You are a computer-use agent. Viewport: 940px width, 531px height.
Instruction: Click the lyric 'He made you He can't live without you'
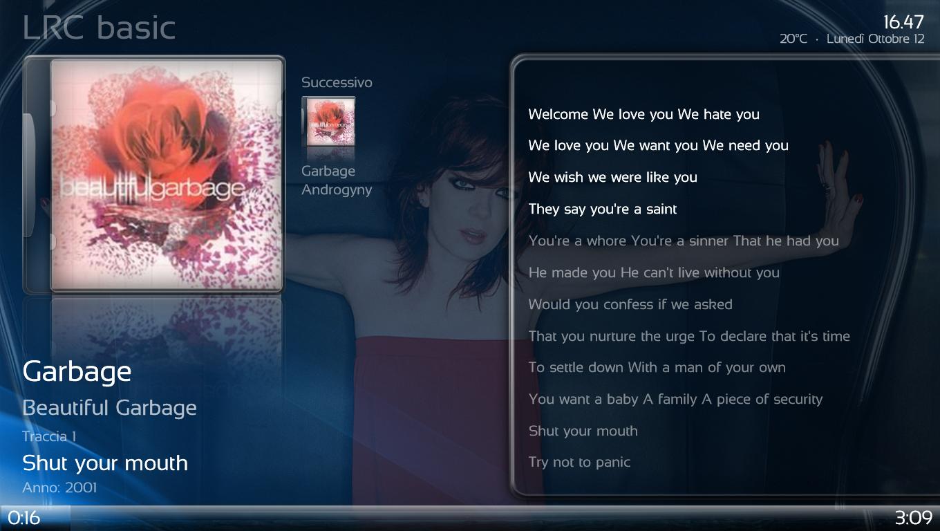pos(654,272)
